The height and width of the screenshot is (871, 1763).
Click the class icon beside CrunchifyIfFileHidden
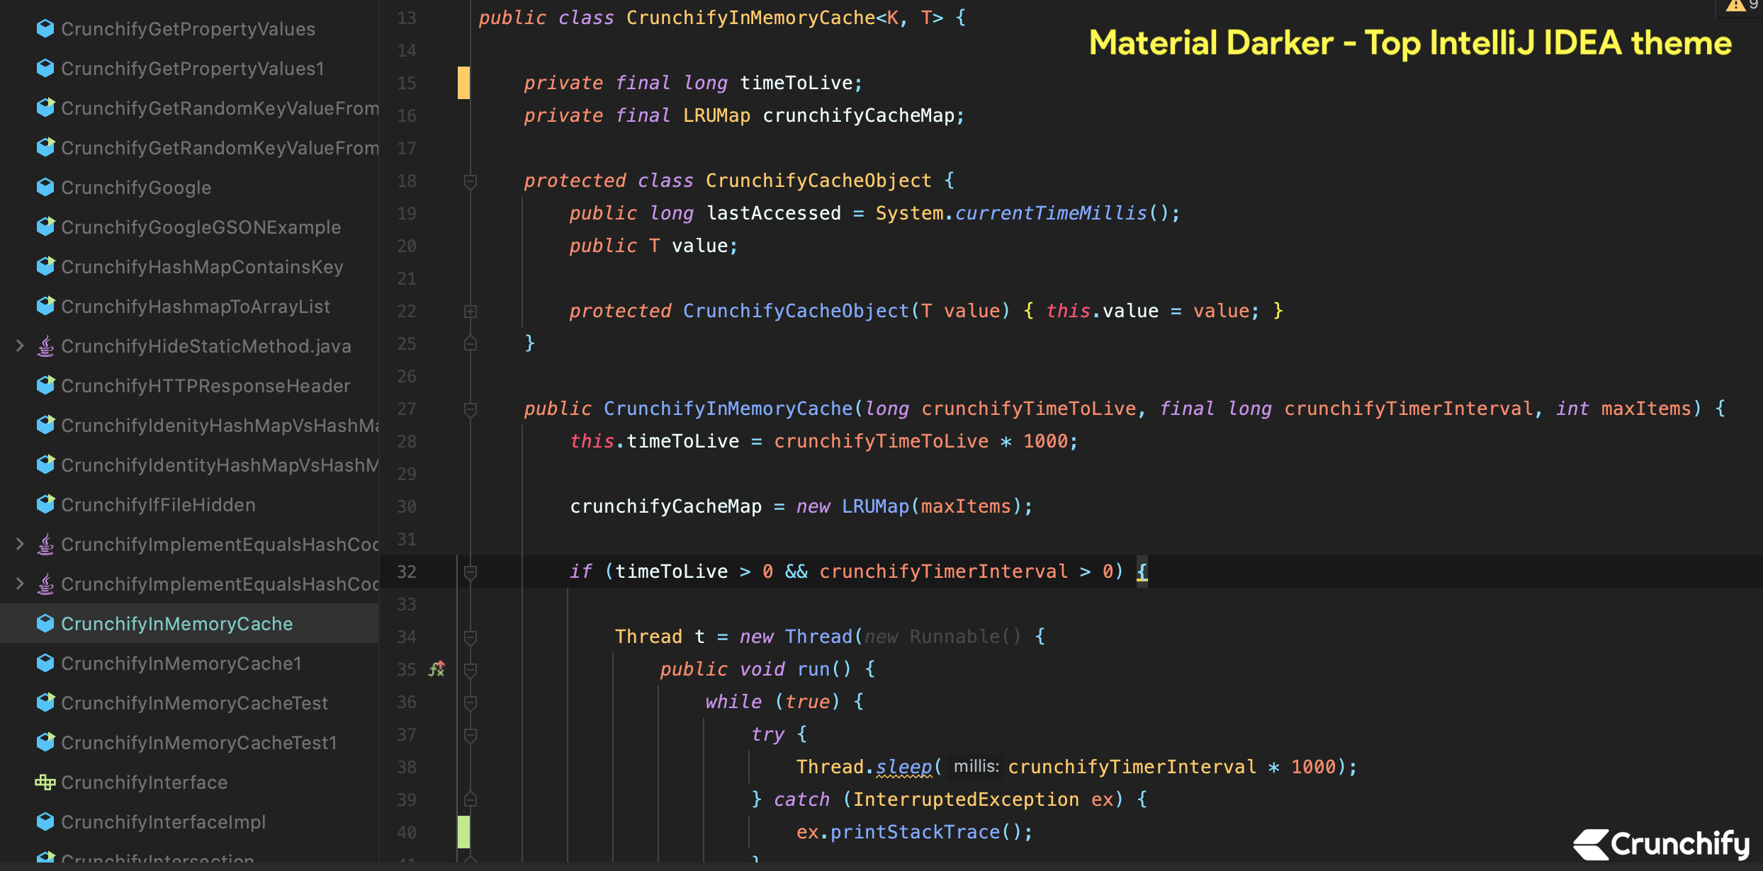pos(45,504)
